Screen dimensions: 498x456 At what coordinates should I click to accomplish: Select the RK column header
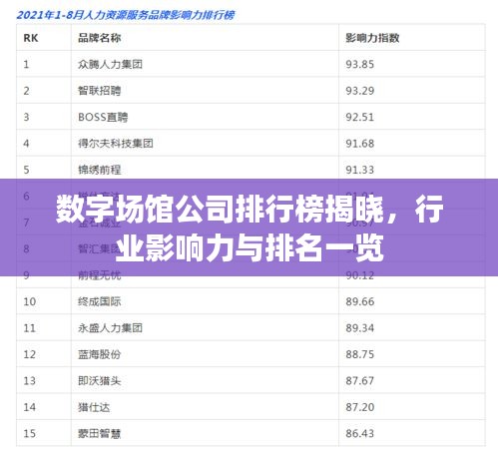pos(31,38)
